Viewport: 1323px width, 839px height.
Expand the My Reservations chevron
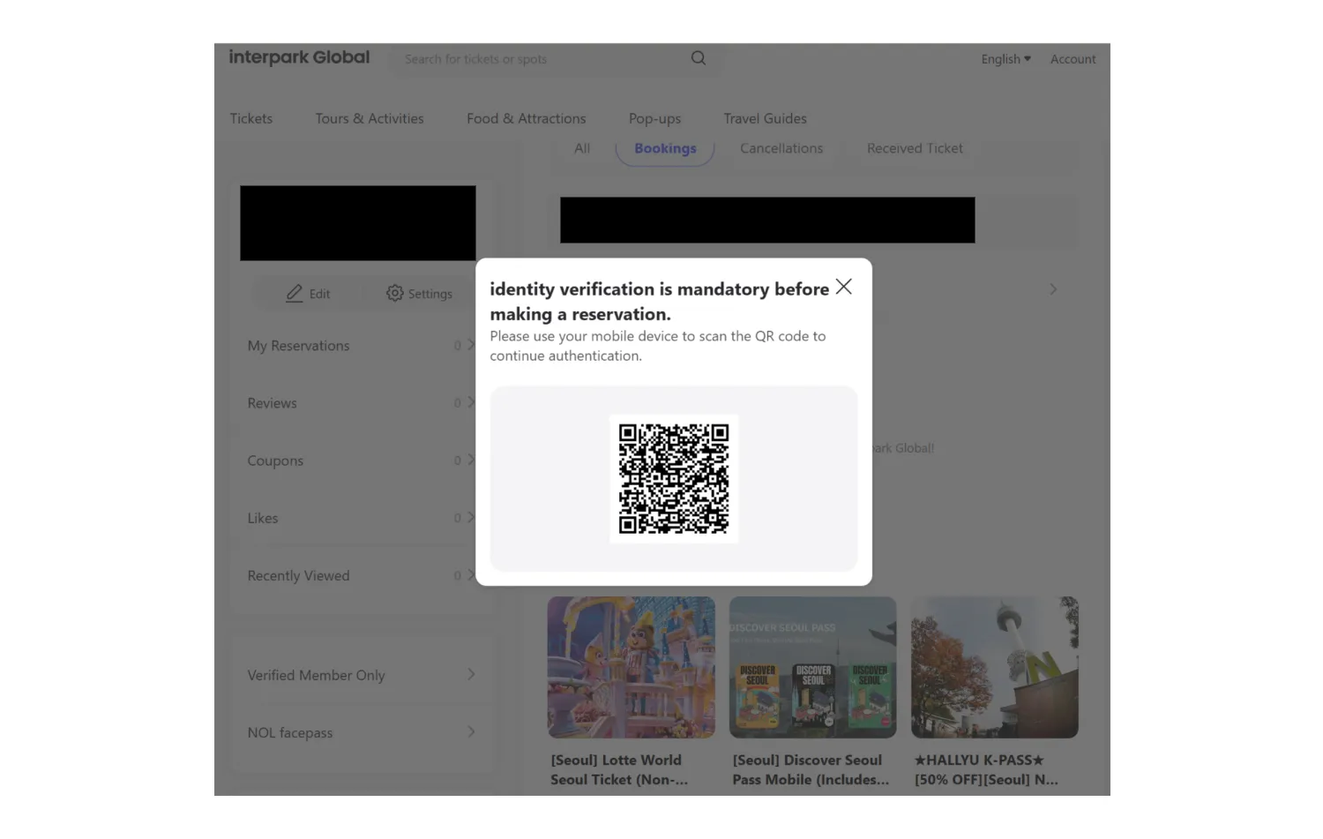(471, 345)
